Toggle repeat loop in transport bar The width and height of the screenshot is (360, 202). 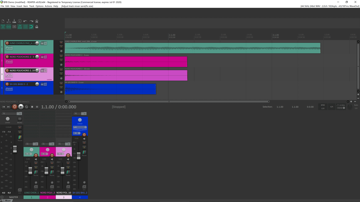[26, 107]
